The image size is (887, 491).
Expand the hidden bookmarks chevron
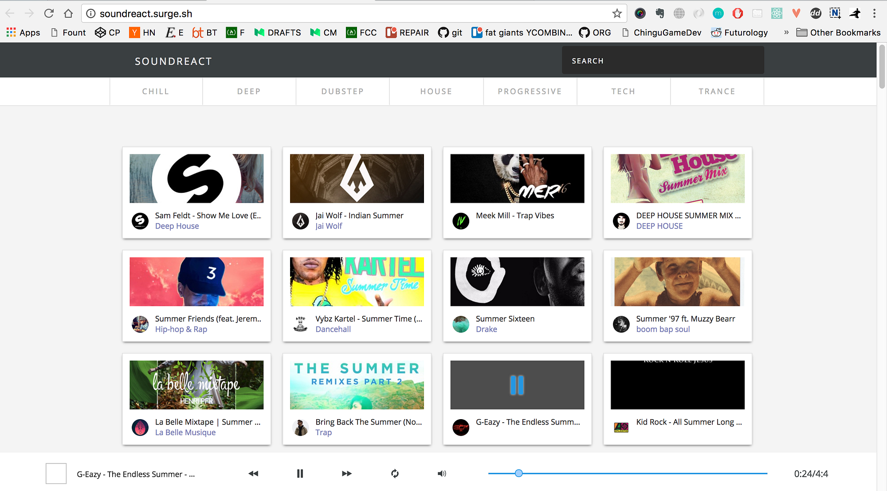[x=786, y=32]
